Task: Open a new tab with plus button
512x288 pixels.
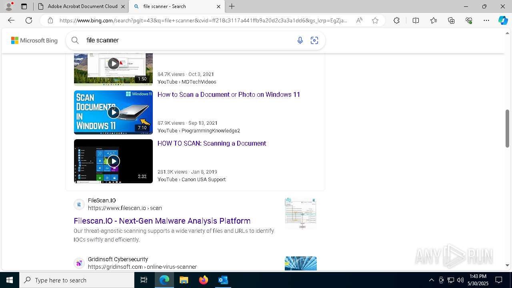Action: 232,6
